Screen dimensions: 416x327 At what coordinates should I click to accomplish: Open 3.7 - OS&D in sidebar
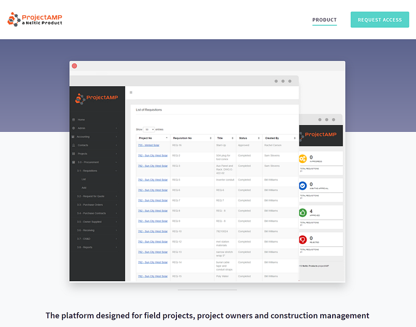click(83, 239)
